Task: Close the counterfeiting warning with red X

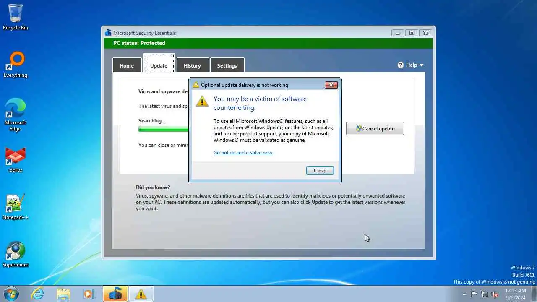Action: pyautogui.click(x=331, y=85)
